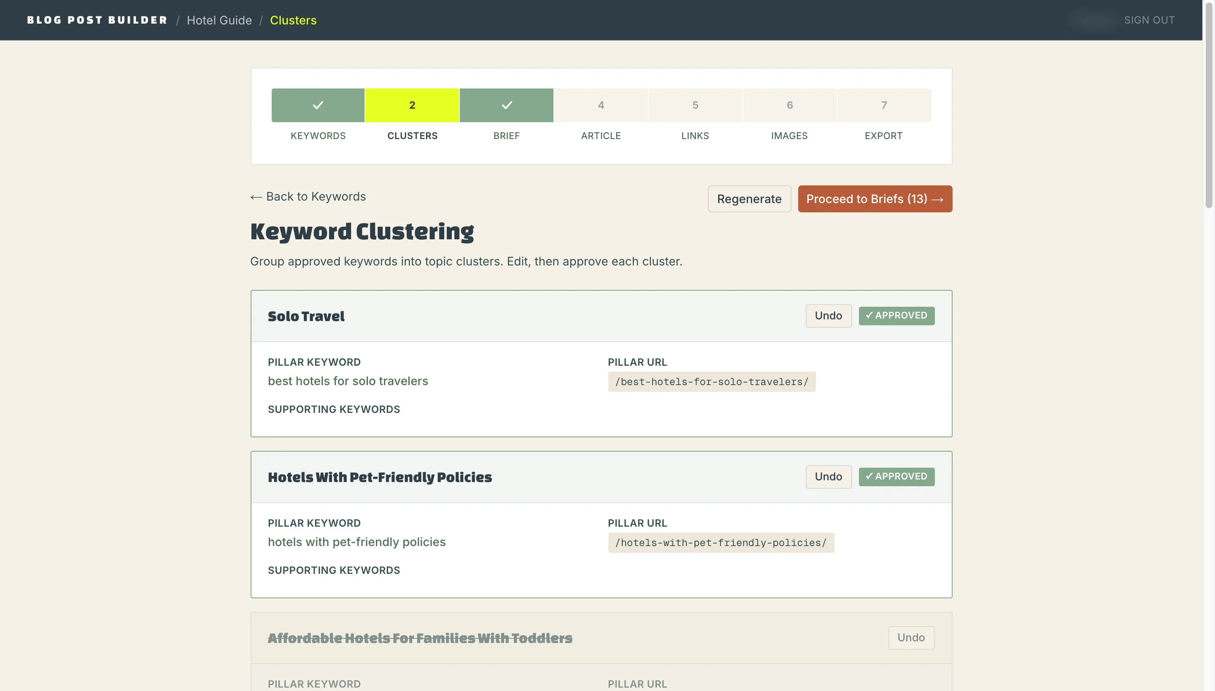The height and width of the screenshot is (691, 1215).
Task: Proceed to Briefs (13)
Action: [x=875, y=199]
